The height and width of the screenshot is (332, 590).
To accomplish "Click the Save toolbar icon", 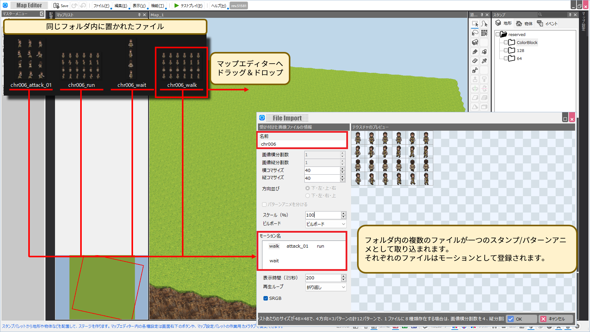I will (56, 6).
